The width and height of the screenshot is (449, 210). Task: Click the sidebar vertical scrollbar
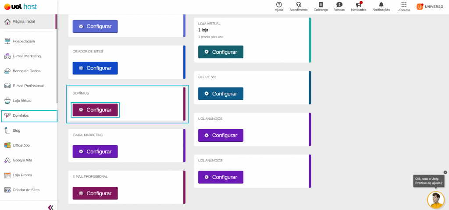57,59
